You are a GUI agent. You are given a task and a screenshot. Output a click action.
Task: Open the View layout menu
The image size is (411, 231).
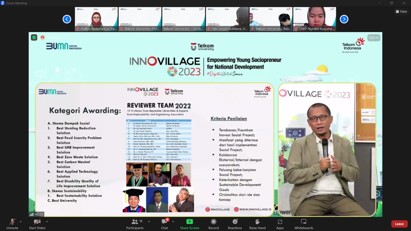(x=401, y=12)
